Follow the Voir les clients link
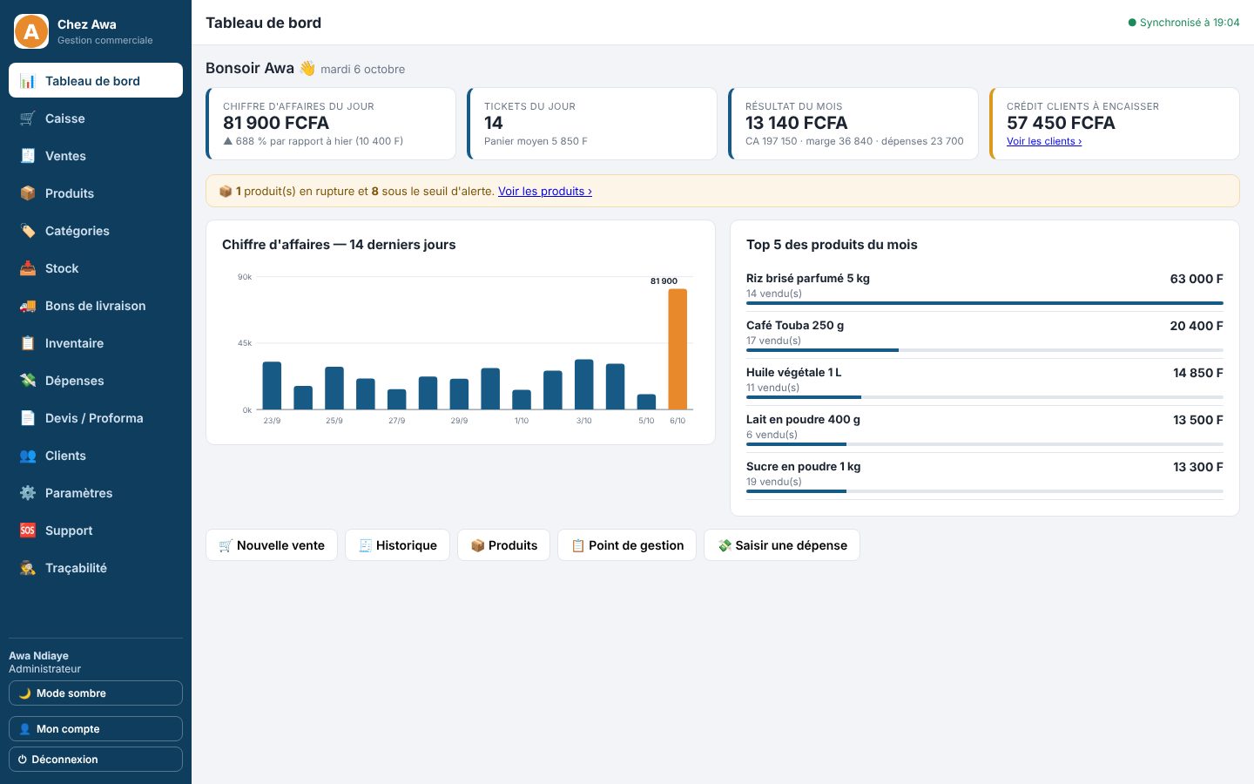1254x784 pixels. pyautogui.click(x=1044, y=141)
